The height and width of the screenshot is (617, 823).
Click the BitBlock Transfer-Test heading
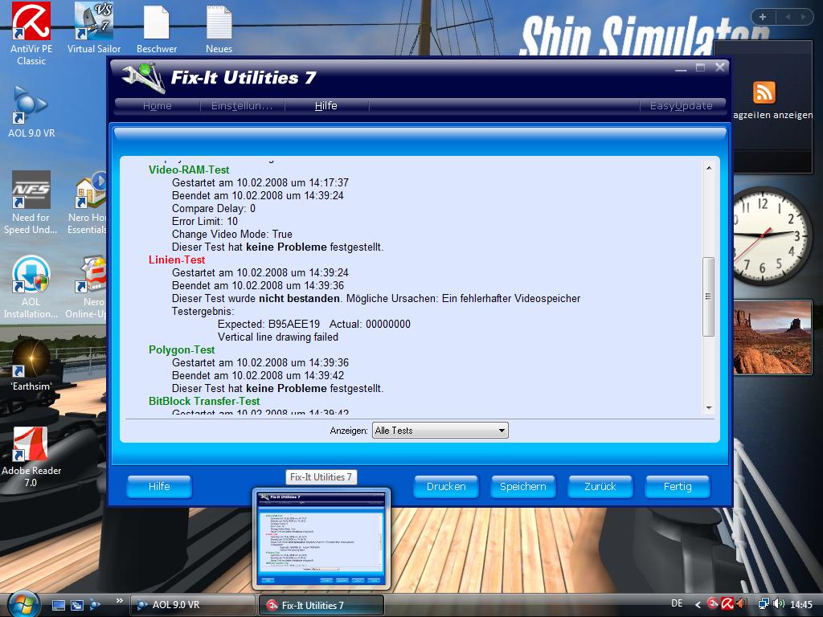[x=204, y=401]
